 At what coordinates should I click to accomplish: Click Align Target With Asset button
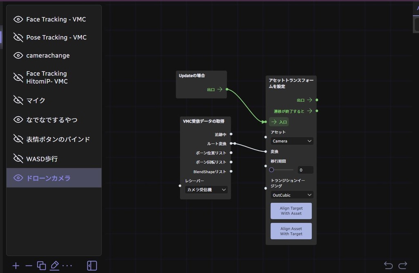pyautogui.click(x=291, y=211)
